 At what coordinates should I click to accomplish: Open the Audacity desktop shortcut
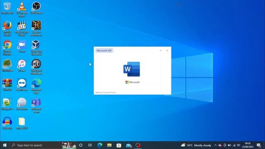pos(7,123)
